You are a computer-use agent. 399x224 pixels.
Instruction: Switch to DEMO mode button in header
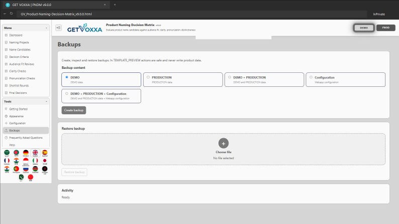[x=364, y=28]
